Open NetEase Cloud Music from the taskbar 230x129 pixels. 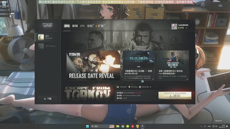coord(133,126)
